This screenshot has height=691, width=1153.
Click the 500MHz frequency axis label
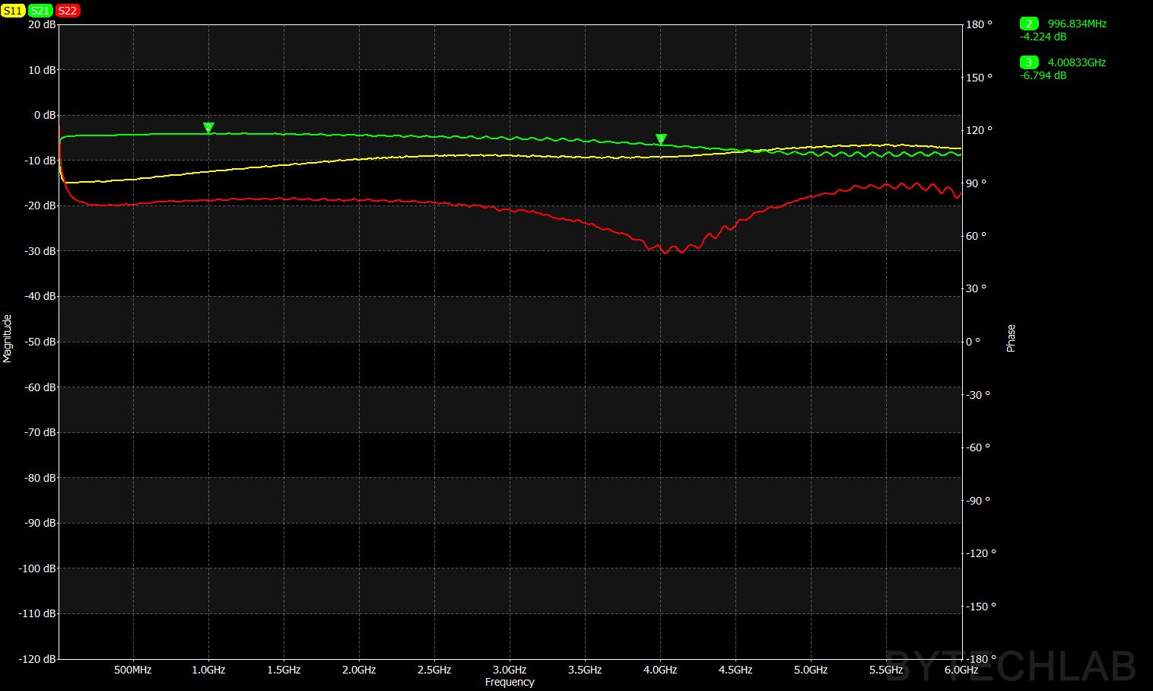coord(133,670)
